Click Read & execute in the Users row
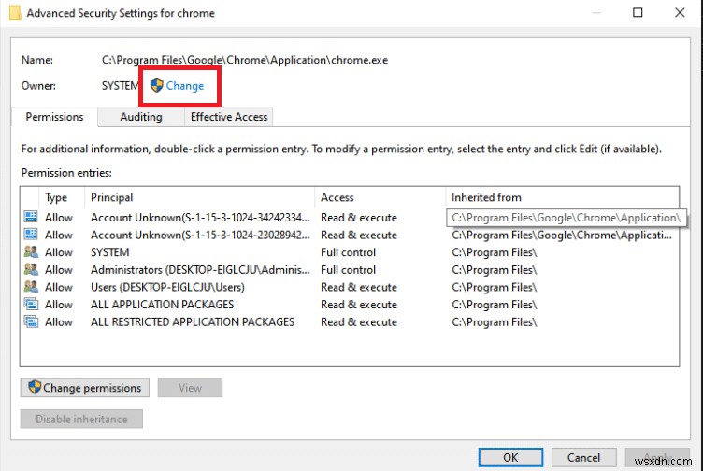The width and height of the screenshot is (703, 471). point(359,287)
